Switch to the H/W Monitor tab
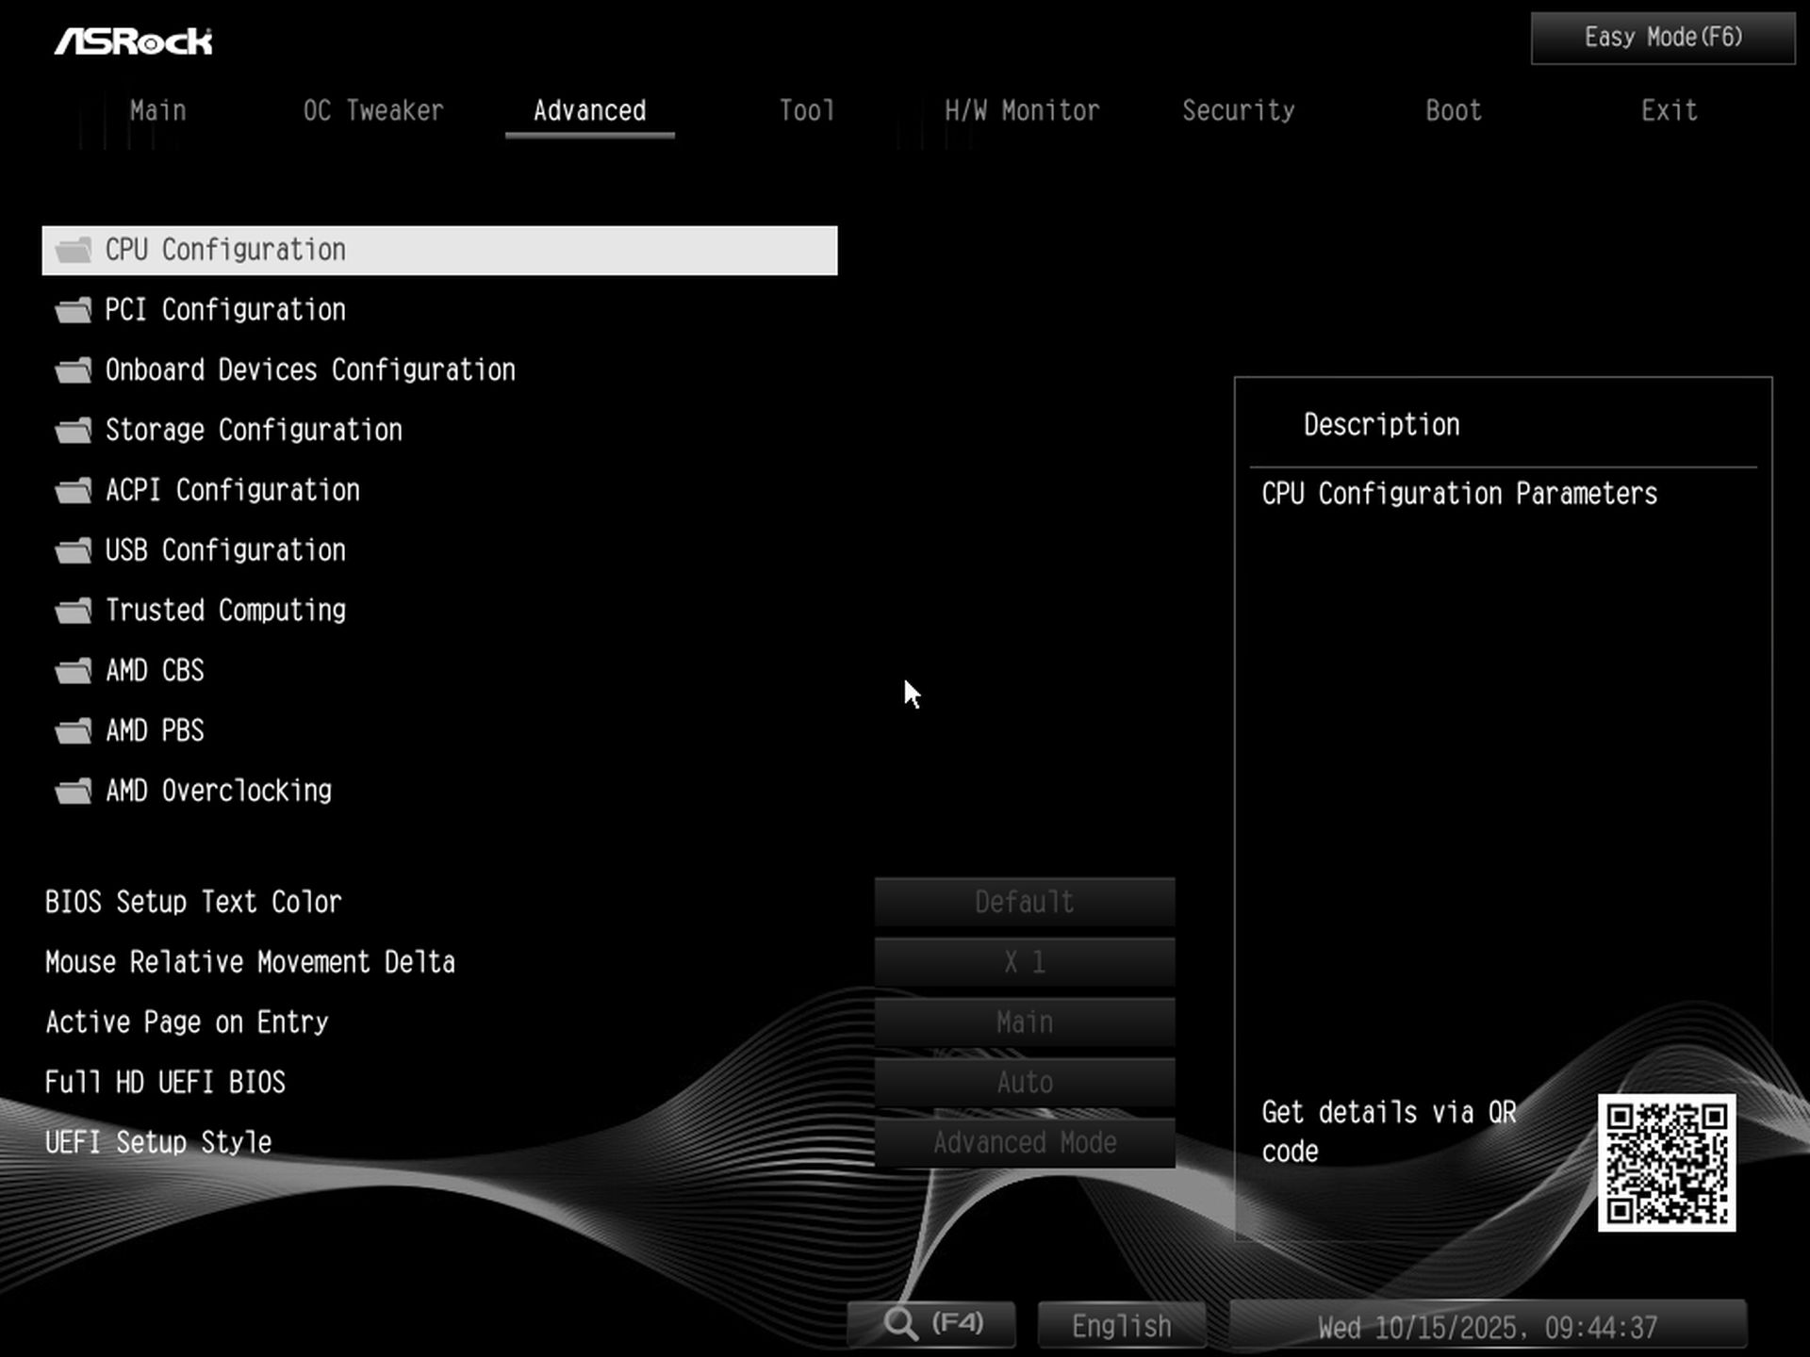1810x1357 pixels. pyautogui.click(x=1022, y=110)
